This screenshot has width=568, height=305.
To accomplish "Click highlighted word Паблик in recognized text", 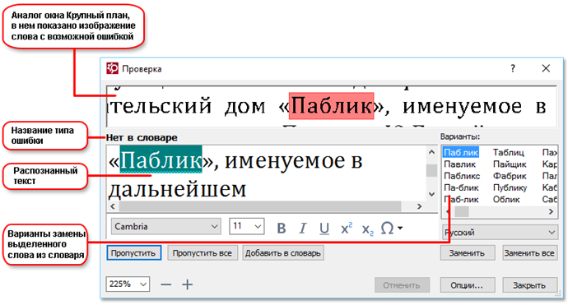I will (x=161, y=159).
